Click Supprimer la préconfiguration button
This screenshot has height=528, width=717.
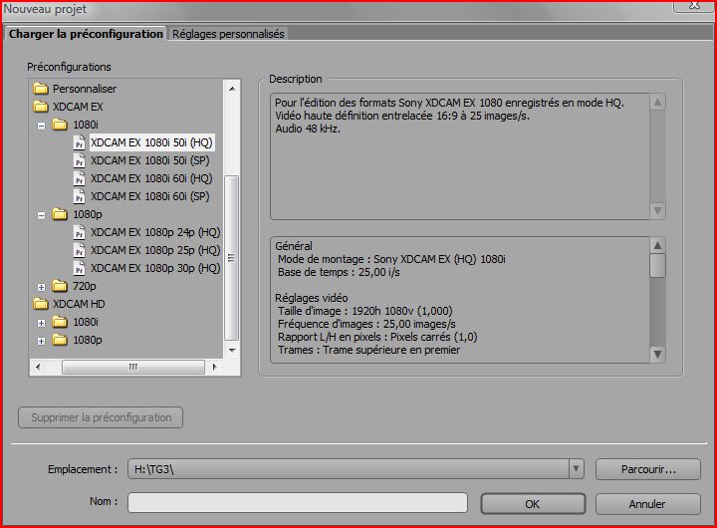coord(101,417)
